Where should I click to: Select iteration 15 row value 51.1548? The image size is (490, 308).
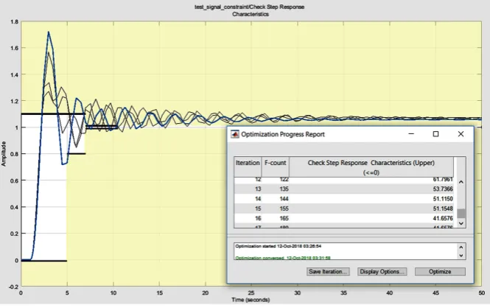(443, 209)
